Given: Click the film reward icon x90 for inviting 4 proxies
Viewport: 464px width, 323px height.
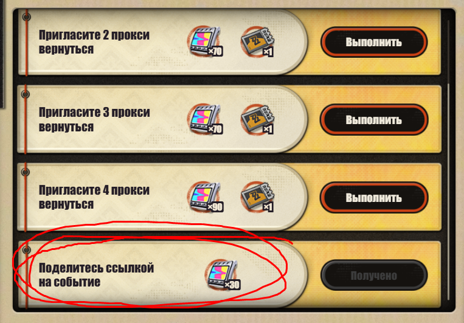Looking at the screenshot, I should click(204, 196).
